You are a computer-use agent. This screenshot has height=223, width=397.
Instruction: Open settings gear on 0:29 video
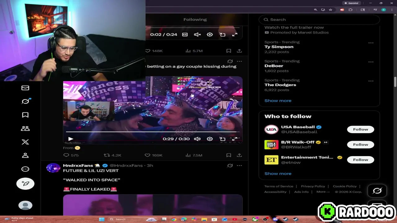tap(210, 139)
